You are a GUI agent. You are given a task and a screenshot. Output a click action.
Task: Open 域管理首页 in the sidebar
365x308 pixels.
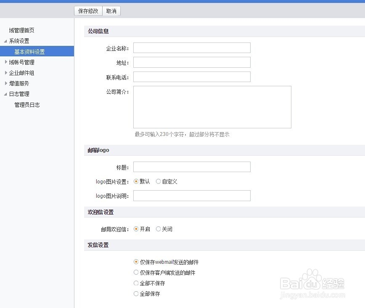click(x=22, y=30)
